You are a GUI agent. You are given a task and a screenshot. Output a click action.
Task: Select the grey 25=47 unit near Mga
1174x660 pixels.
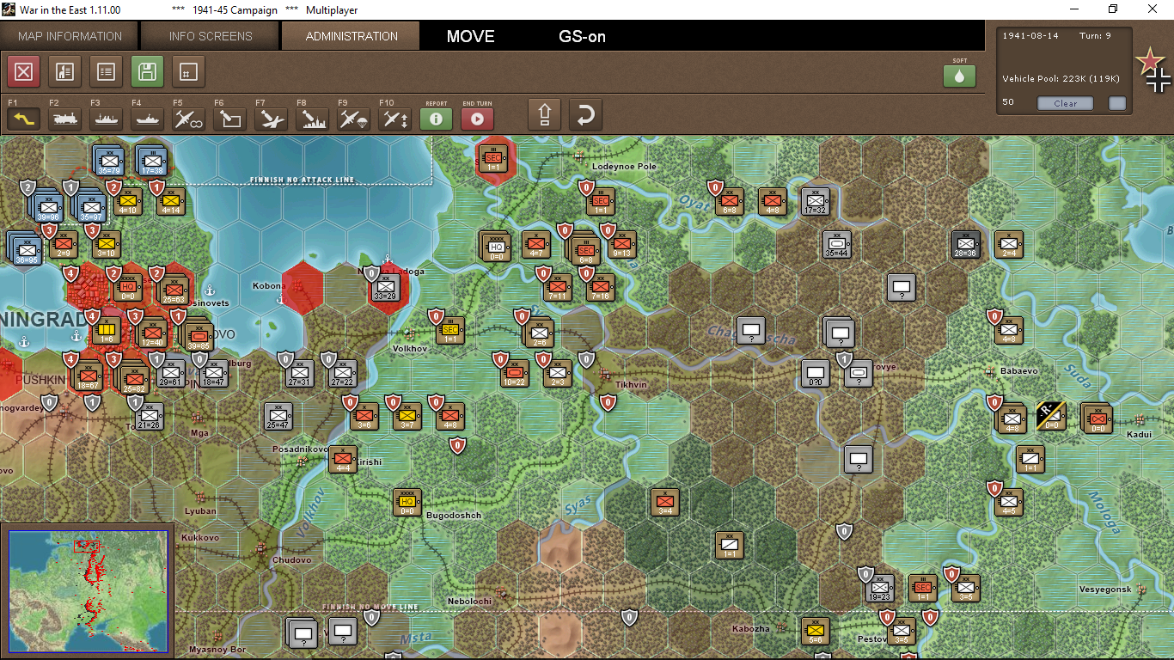(278, 416)
